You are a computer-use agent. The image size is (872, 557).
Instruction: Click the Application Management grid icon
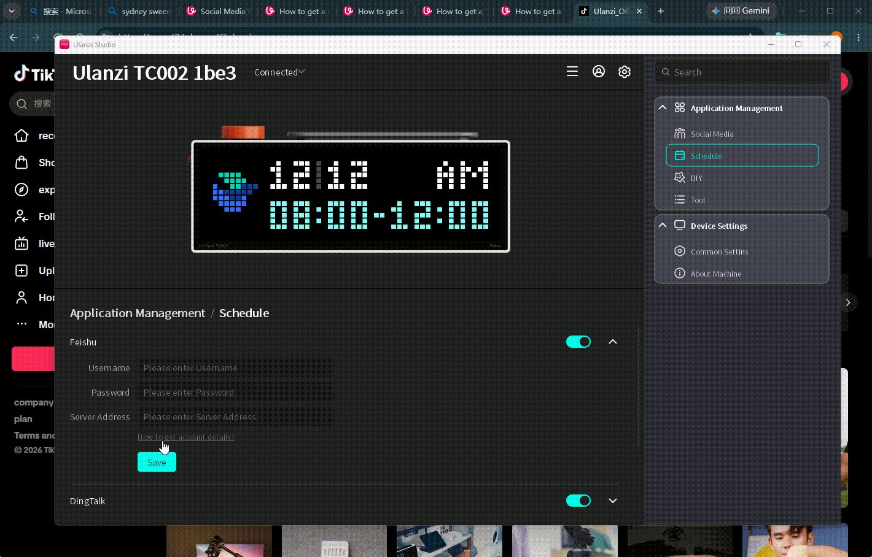click(680, 107)
